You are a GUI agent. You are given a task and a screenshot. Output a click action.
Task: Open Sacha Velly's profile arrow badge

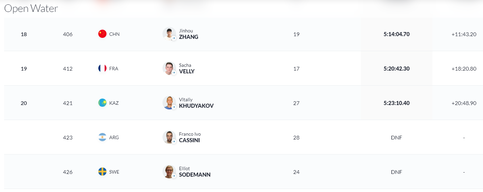coord(174,73)
